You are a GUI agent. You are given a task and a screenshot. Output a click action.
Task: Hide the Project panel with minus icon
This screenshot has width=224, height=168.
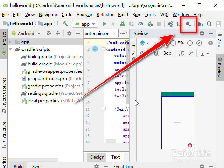coord(78,34)
